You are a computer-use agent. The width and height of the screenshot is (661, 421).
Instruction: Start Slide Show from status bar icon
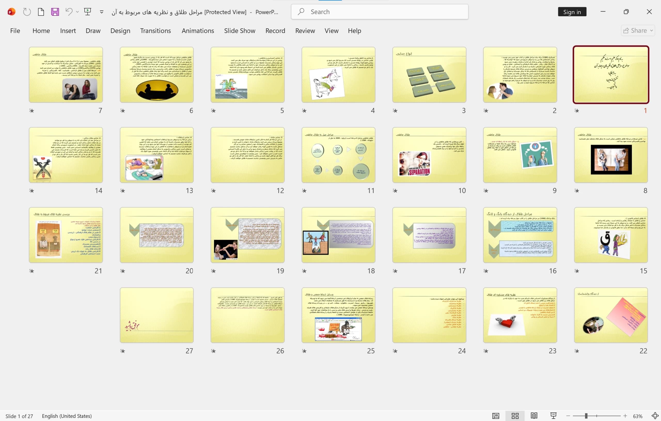pos(553,416)
